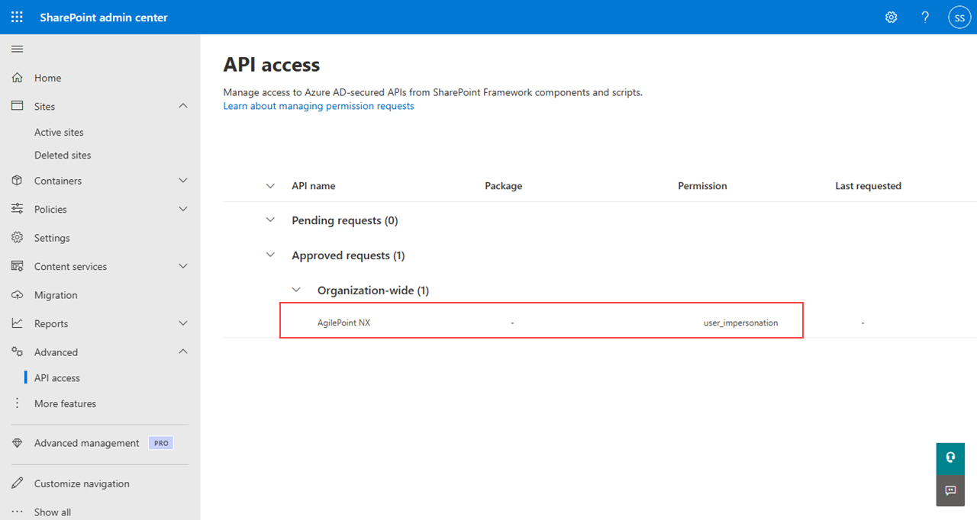Click the Sites icon in sidebar

[17, 106]
